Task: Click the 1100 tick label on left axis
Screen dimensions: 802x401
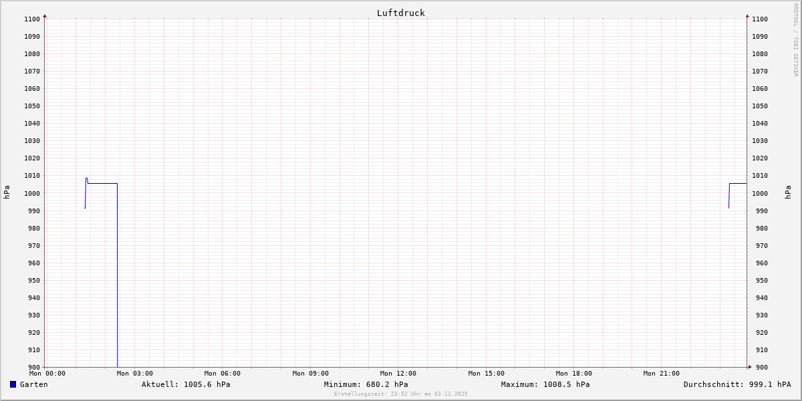Action: (31, 19)
